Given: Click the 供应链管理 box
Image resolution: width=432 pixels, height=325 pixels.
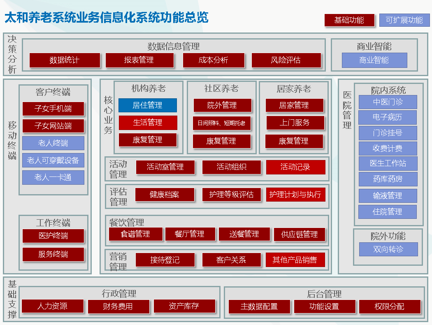Looking at the screenshot, I should [300, 234].
